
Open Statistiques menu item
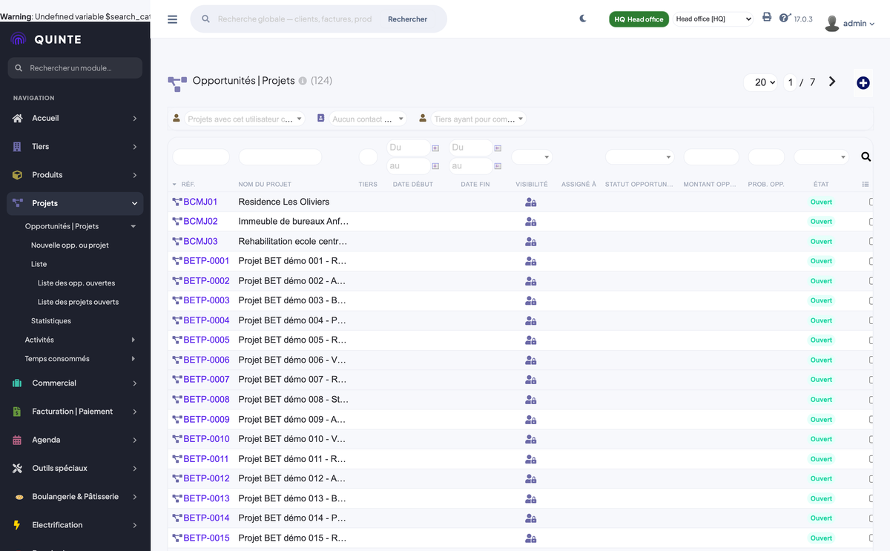(51, 320)
